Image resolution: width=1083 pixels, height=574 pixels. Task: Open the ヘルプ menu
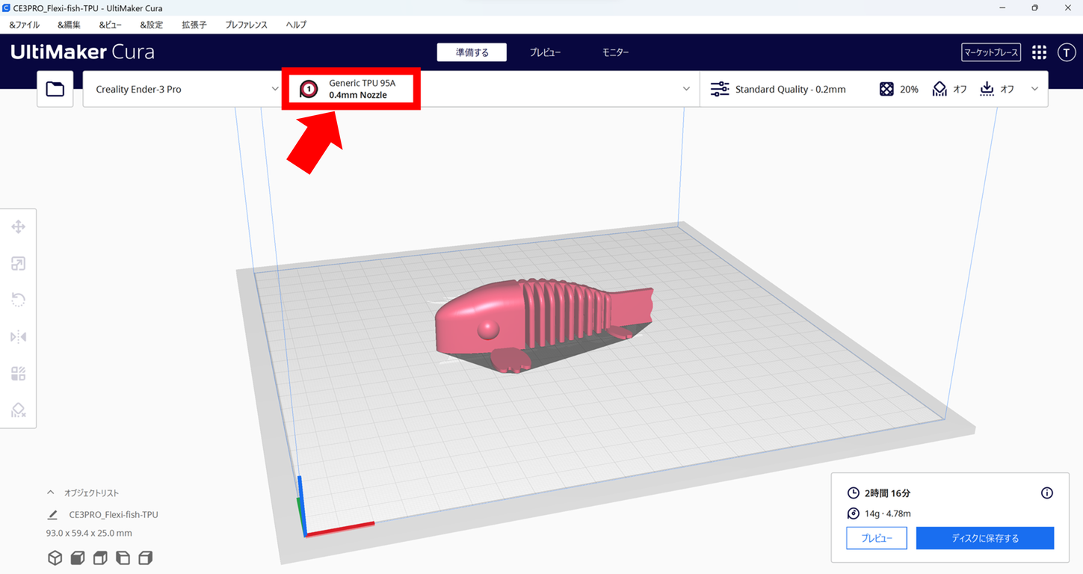tap(296, 25)
